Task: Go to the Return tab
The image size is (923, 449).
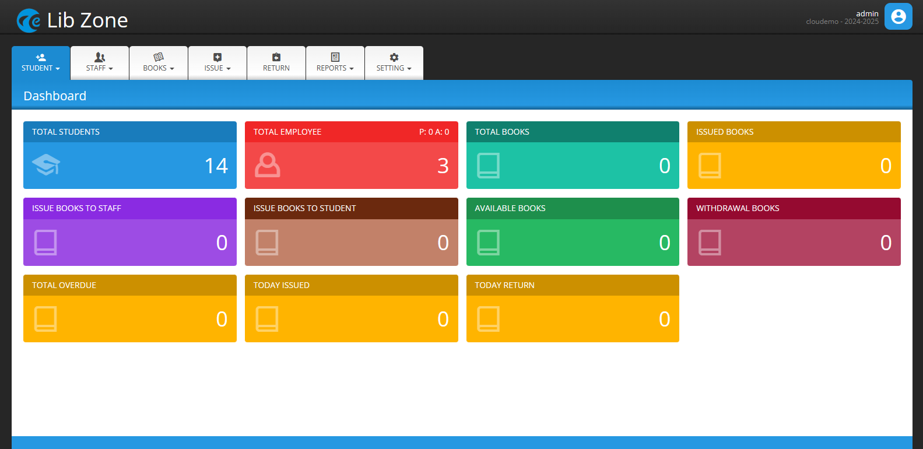Action: tap(276, 63)
